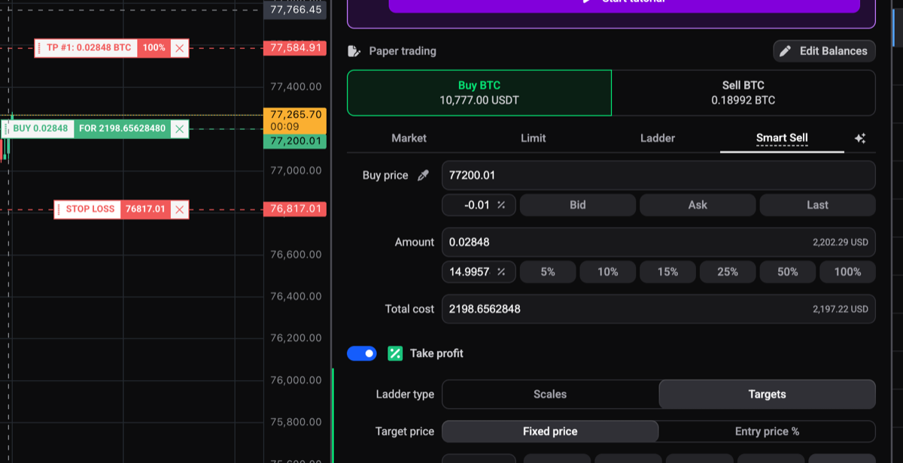Click the TP #1: 0.02848 BTC label
This screenshot has width=903, height=463.
pos(89,48)
